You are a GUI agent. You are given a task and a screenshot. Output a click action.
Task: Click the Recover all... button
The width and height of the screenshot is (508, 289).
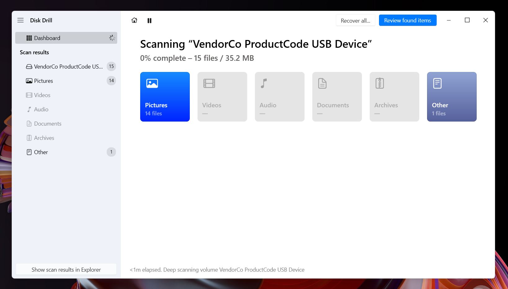coord(355,20)
